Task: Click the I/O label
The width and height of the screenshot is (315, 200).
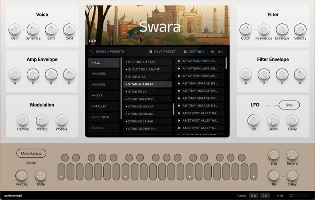Action: [220, 51]
